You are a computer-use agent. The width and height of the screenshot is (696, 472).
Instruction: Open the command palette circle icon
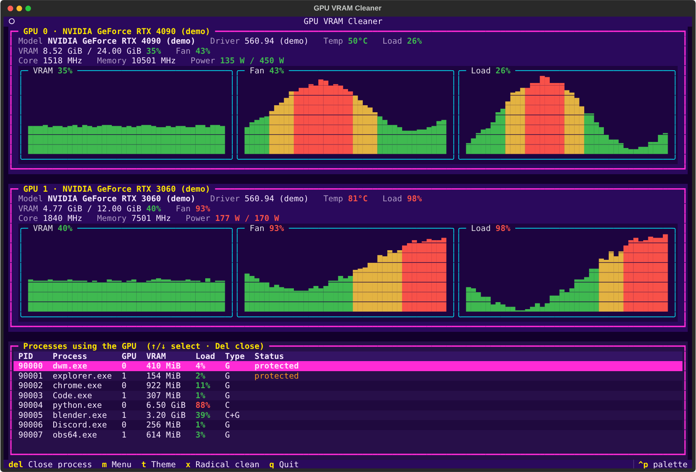[x=12, y=21]
